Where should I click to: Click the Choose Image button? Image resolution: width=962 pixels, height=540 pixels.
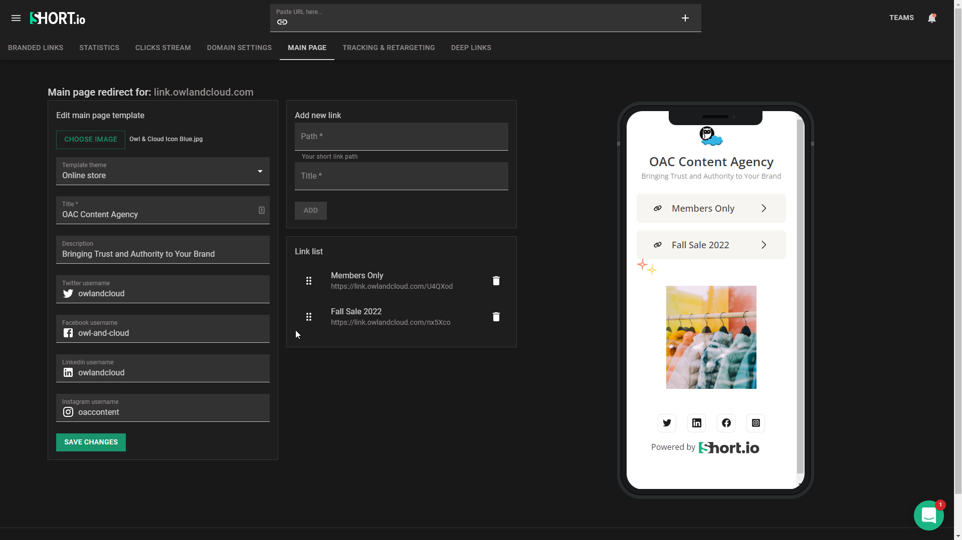coord(91,140)
